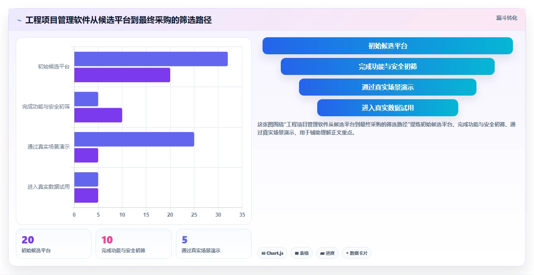Select the 完成功能与安全初筛 funnel stage bar
This screenshot has height=275, width=534.
(x=387, y=66)
